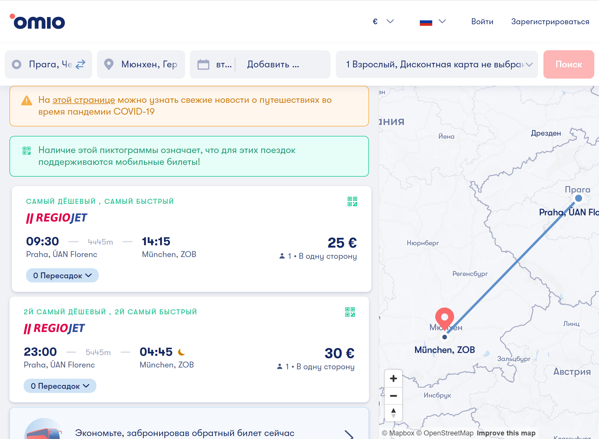599x439 pixels.
Task: Click the location pin icon in destination field
Action: 109,64
